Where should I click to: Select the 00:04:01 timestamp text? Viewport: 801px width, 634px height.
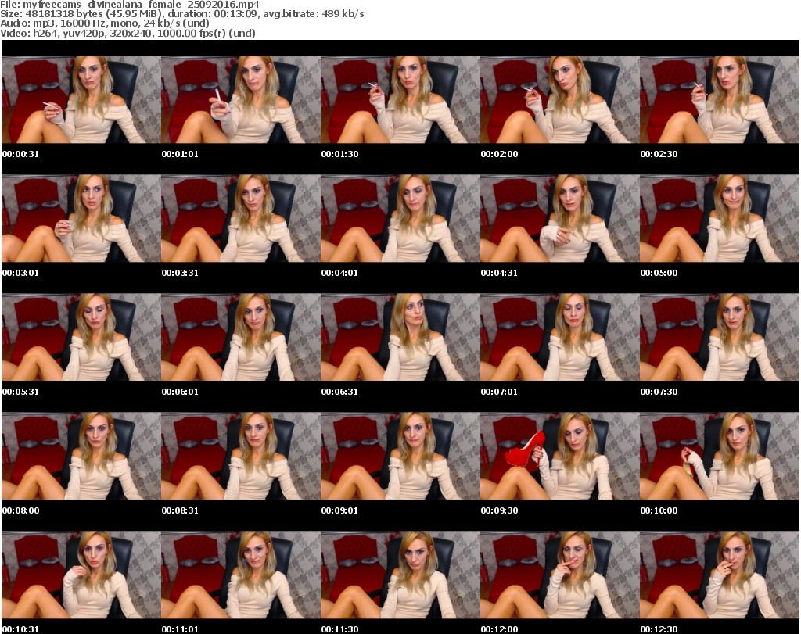(x=339, y=273)
